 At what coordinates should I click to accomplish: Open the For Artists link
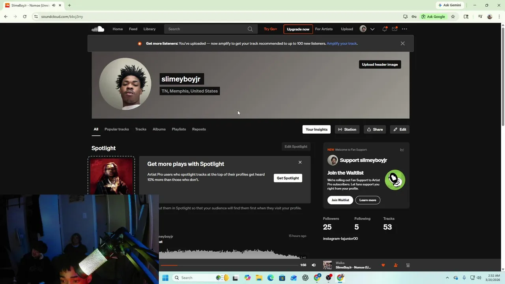(324, 29)
